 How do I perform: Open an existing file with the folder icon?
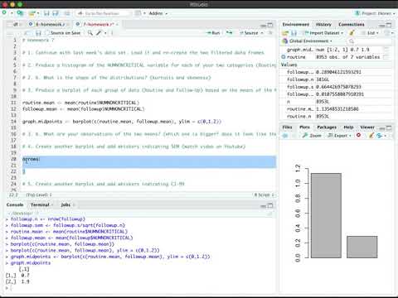(32, 13)
